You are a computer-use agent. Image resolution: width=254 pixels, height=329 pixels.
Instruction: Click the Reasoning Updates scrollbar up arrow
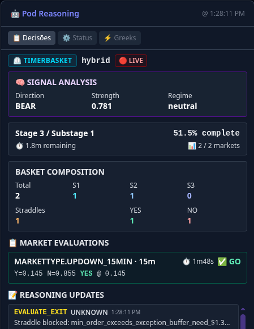pos(243,309)
